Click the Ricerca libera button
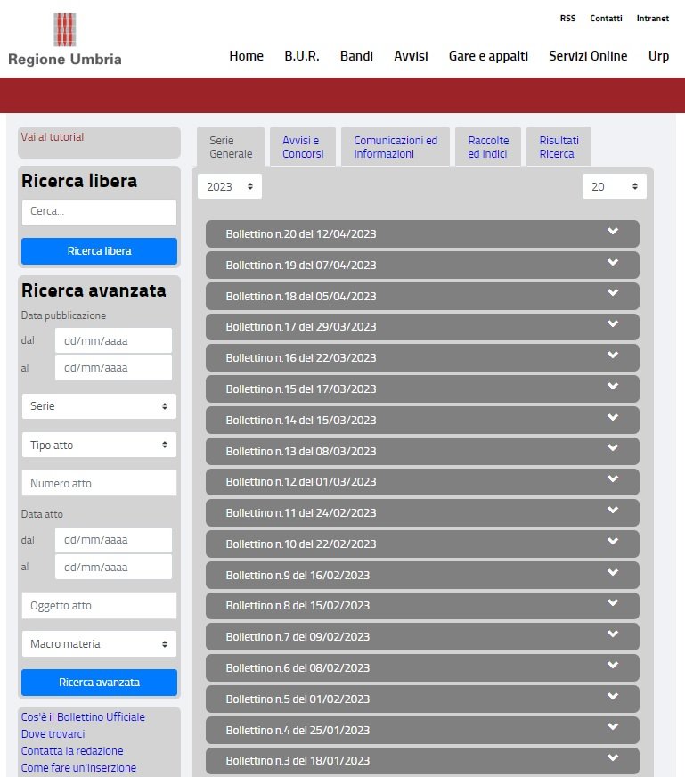Viewport: 685px width, 777px height. [99, 251]
